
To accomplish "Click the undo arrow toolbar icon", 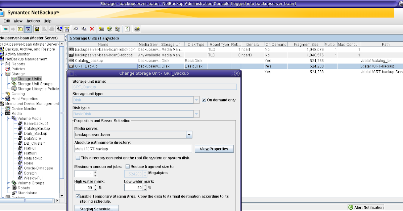I will [x=76, y=29].
